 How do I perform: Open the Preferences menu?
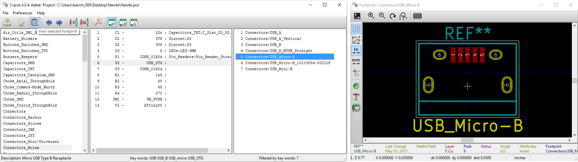click(x=22, y=13)
